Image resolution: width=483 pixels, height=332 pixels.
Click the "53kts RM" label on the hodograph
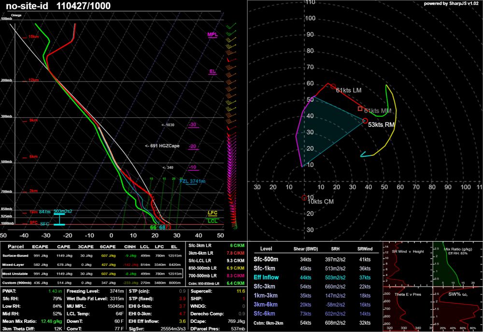tap(382, 124)
